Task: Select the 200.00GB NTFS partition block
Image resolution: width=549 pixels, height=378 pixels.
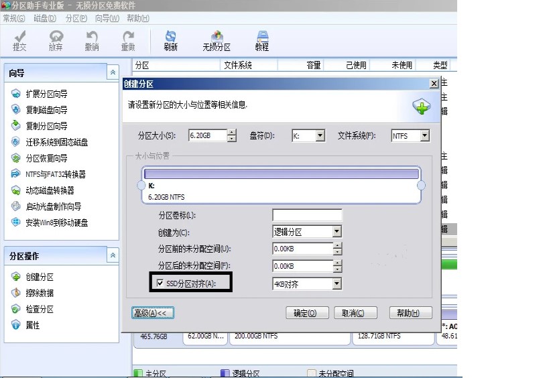Action: (290, 337)
